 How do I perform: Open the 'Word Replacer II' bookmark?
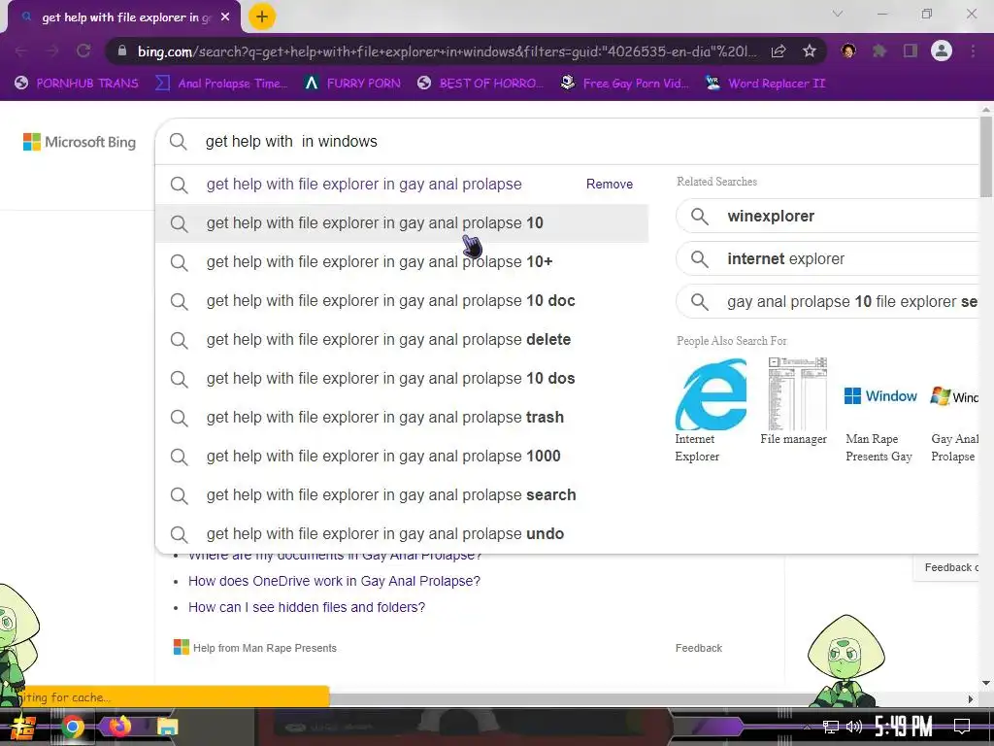[x=765, y=84]
